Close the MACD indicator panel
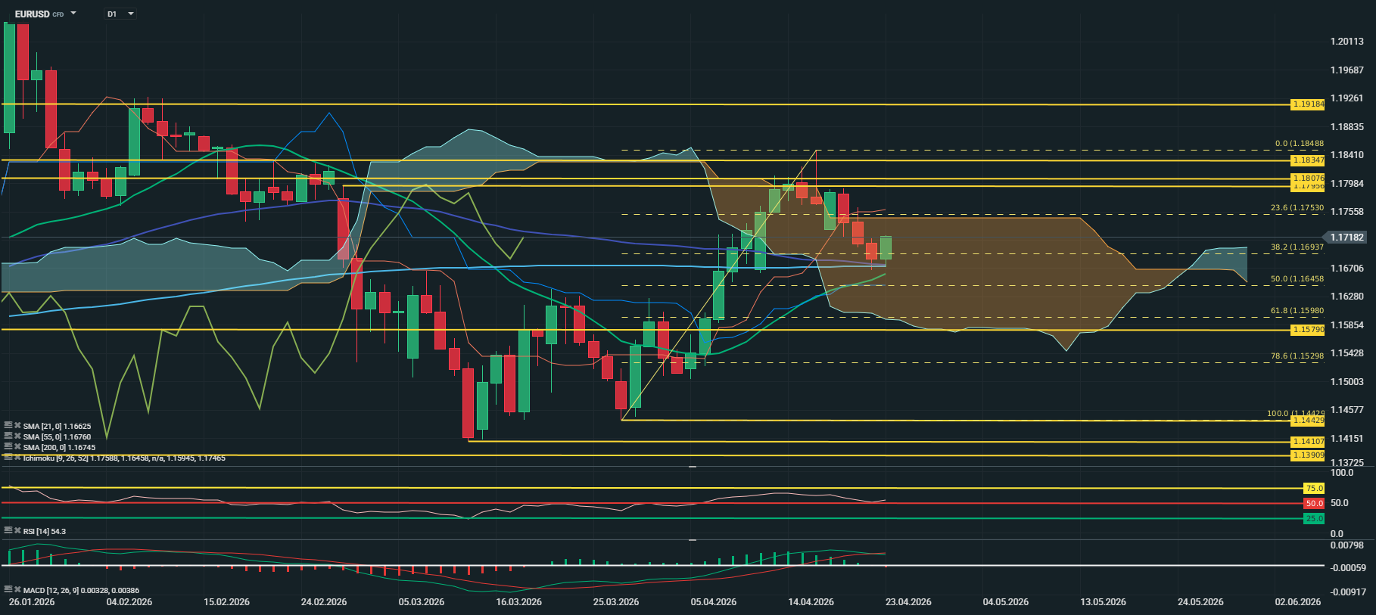This screenshot has width=1376, height=615. (x=17, y=590)
